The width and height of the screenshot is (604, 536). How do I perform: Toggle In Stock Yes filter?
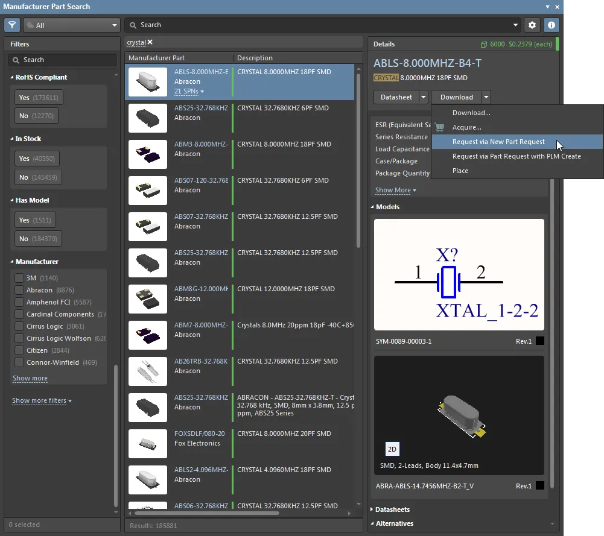coord(37,159)
